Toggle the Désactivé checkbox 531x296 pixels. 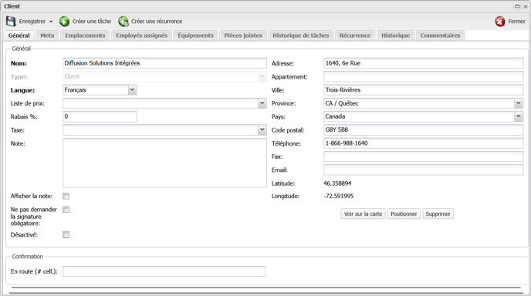pyautogui.click(x=66, y=235)
